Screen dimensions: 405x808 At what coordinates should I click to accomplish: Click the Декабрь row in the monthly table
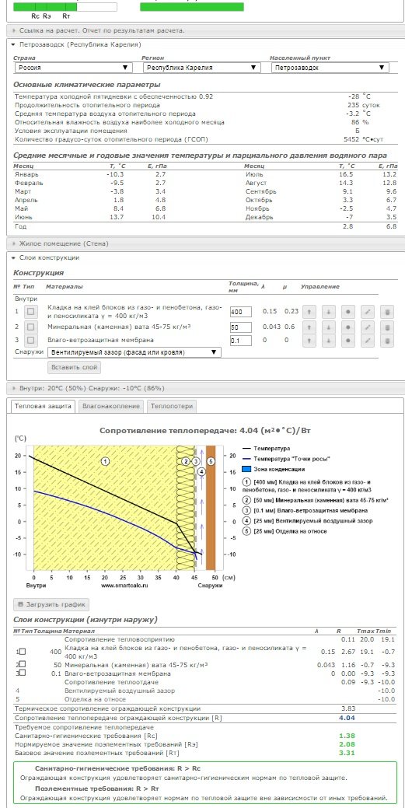[x=320, y=218]
